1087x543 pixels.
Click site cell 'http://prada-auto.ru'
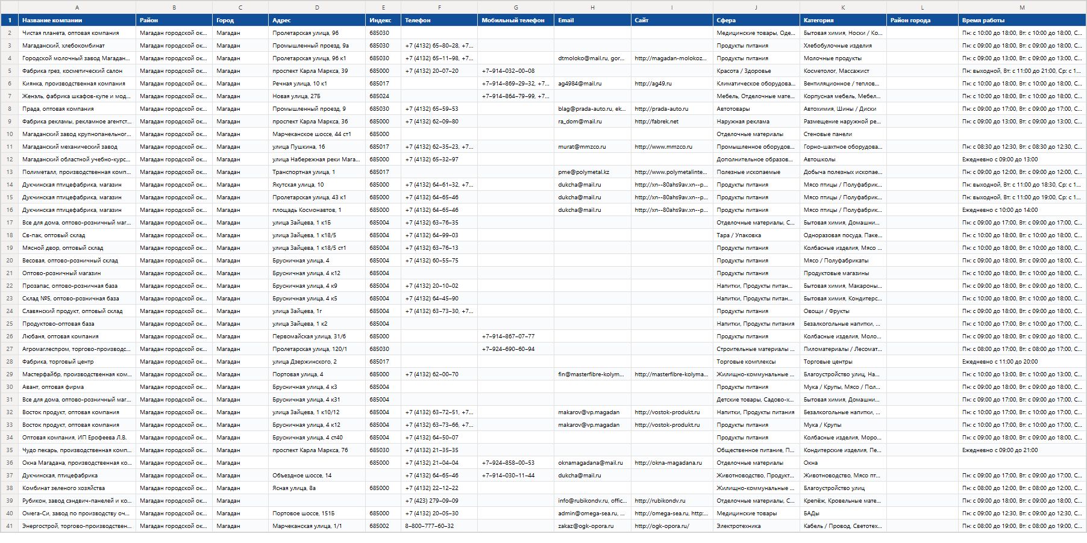click(672, 109)
